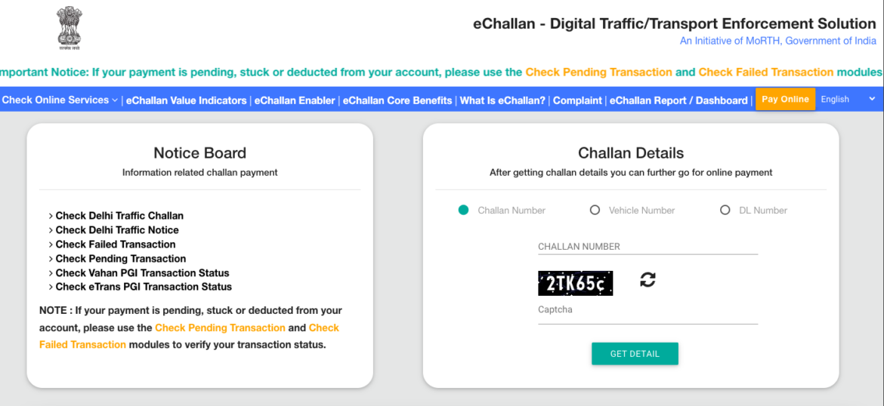The width and height of the screenshot is (884, 406).
Task: Expand Check Delhi Traffic Challan item
Action: point(119,216)
